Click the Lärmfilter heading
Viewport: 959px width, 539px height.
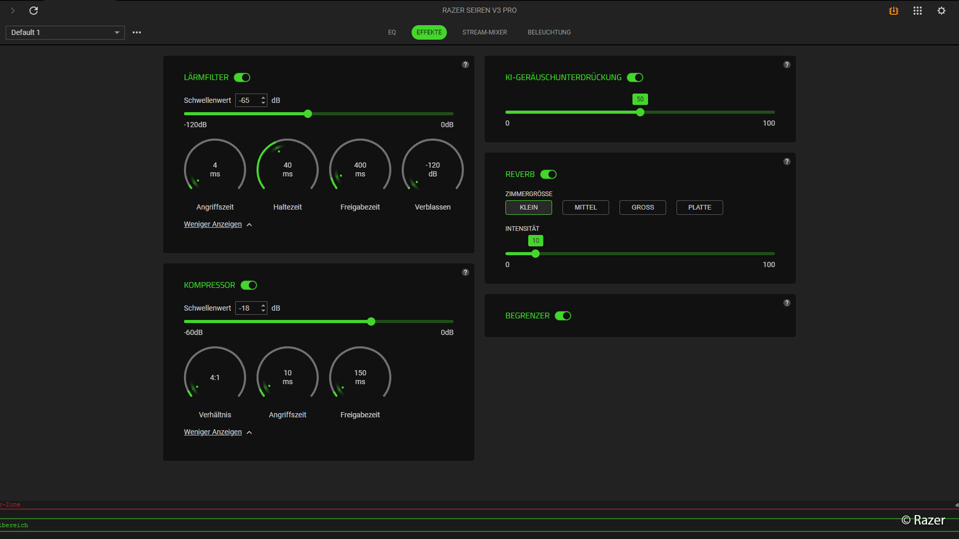coord(206,77)
